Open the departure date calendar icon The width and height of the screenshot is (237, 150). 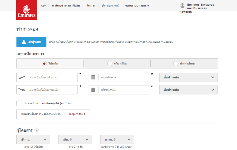93,77
